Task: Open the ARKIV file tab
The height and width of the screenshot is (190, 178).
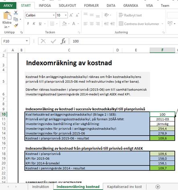Action: (8, 6)
